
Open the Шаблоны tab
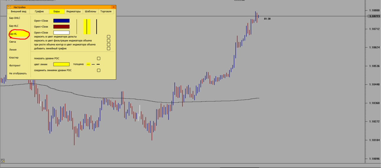click(91, 11)
